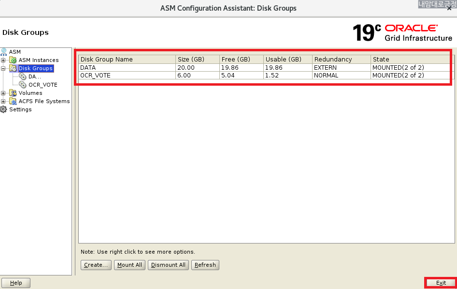Select ASM in the navigation tree
The width and height of the screenshot is (457, 289).
tap(15, 52)
